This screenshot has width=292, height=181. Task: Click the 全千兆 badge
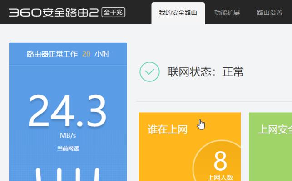[x=114, y=12]
